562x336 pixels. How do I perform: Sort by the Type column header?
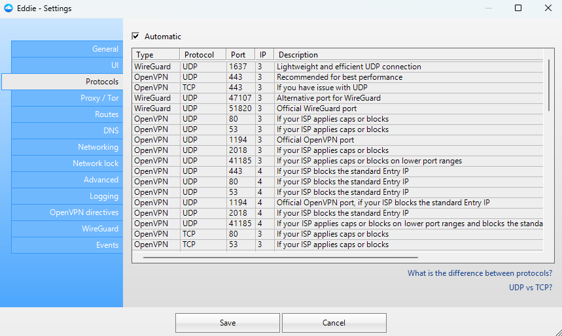156,55
